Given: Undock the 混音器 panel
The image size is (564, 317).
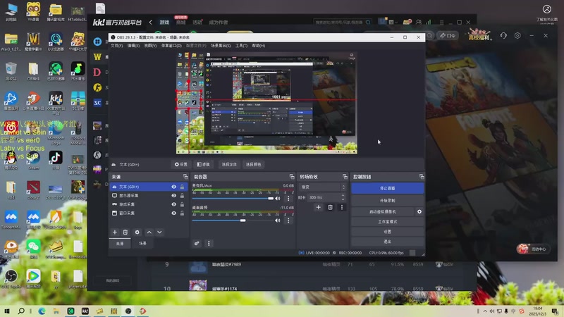Looking at the screenshot, I should coord(292,177).
